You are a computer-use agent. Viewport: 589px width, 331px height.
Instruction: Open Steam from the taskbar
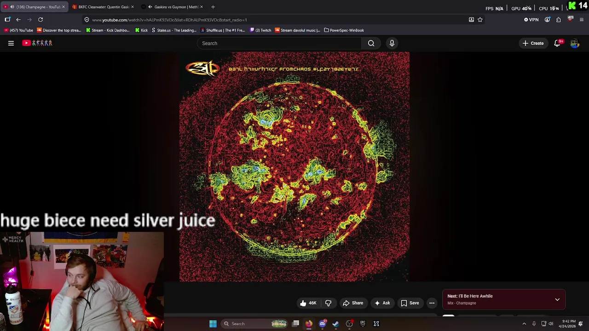click(336, 324)
